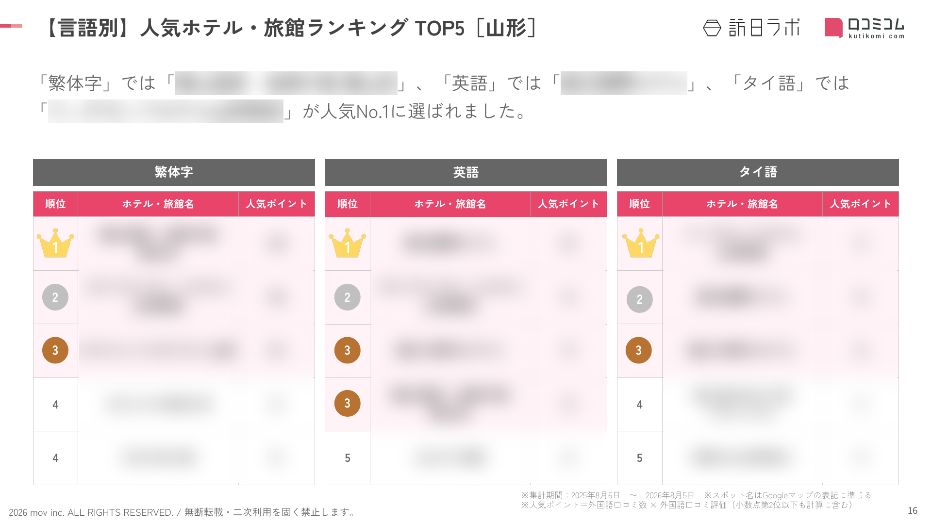Click second bronze 3 badge in 英語 table

[x=348, y=403]
